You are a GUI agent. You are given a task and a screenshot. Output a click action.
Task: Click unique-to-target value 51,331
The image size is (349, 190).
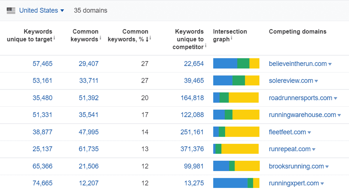42,115
